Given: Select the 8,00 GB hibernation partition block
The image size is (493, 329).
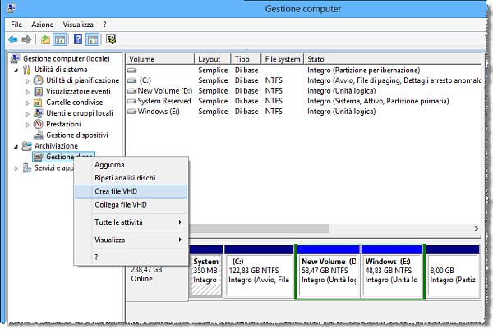Looking at the screenshot, I should pyautogui.click(x=453, y=272).
